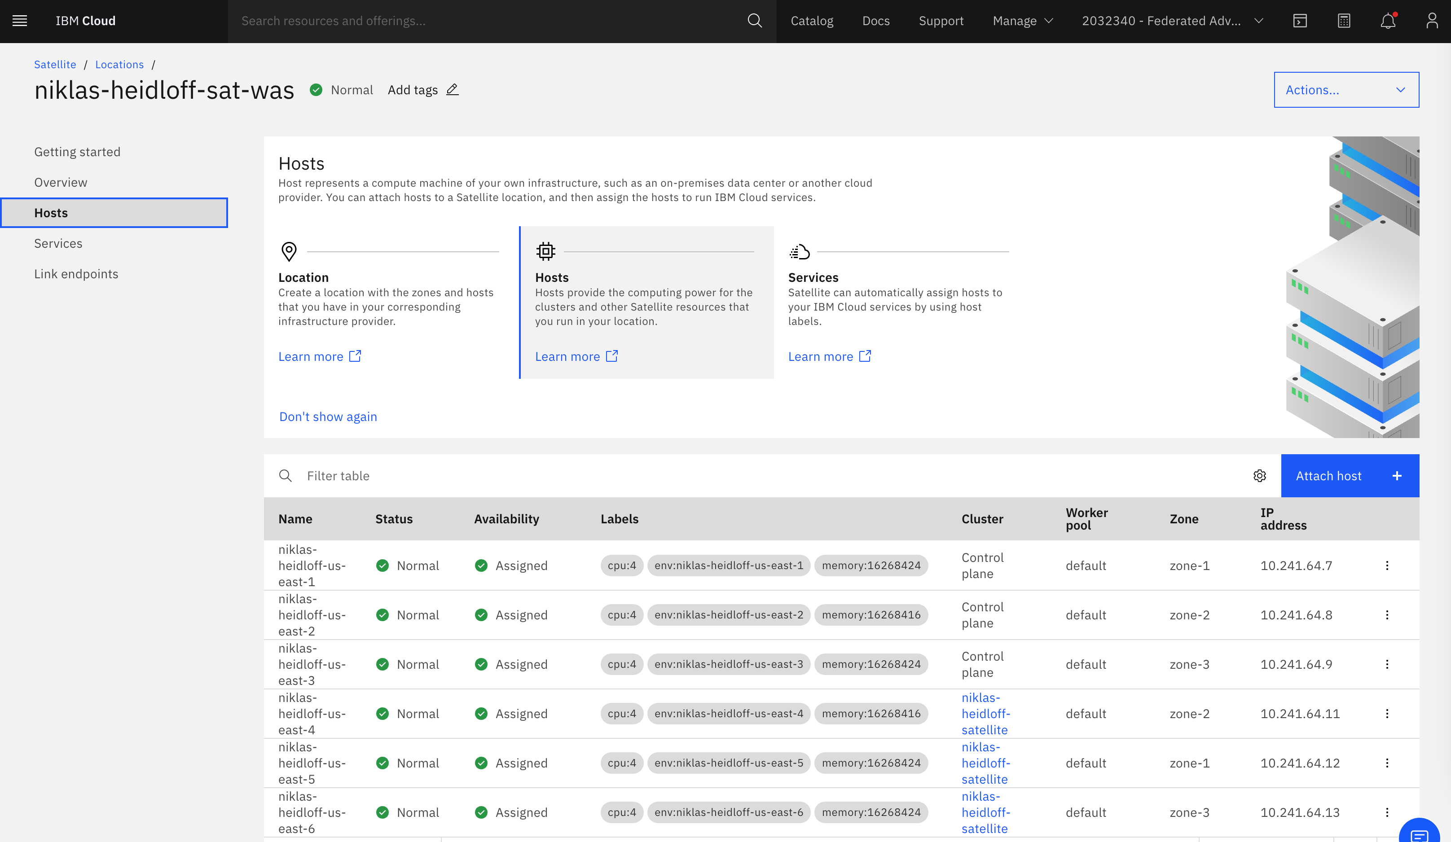Click the Location pin icon
The image size is (1451, 842).
(x=289, y=251)
